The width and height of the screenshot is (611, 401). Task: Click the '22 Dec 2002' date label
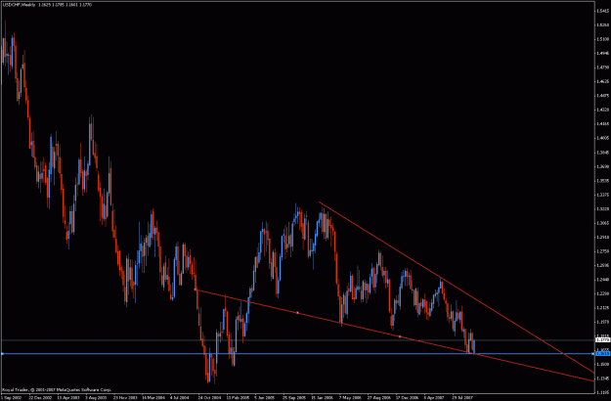click(x=40, y=398)
